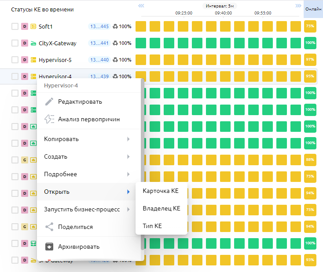Screen dimensions: 323x272
Task: Click the share icon beside Поделиться
Action: coord(49,227)
